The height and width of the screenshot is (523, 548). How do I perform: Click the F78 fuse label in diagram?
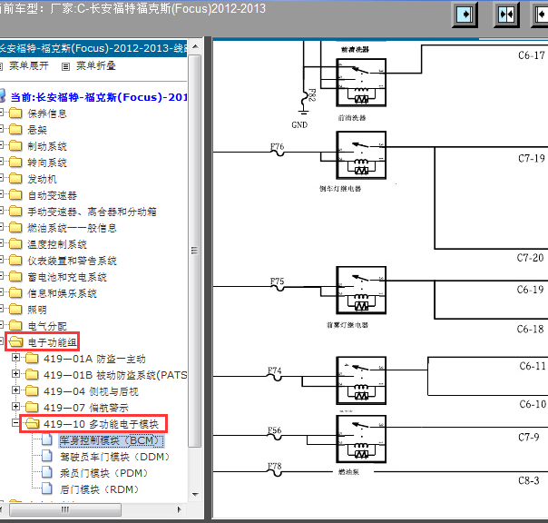click(275, 466)
